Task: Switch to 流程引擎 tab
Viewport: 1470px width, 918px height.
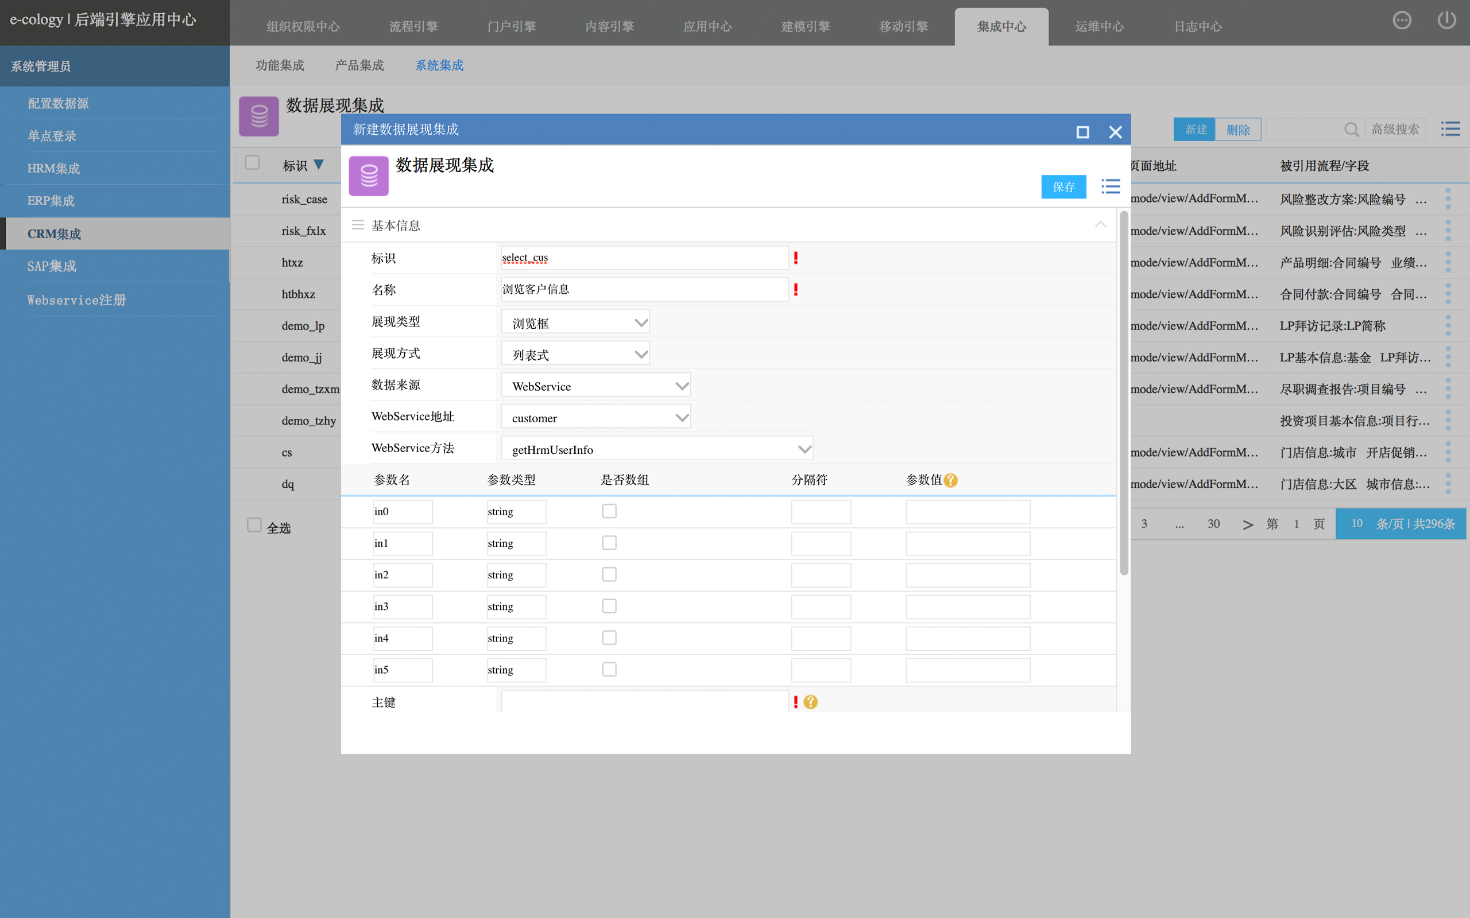Action: tap(413, 27)
